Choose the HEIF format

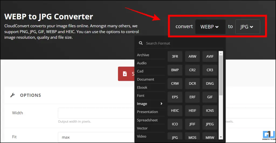pyautogui.click(x=192, y=111)
